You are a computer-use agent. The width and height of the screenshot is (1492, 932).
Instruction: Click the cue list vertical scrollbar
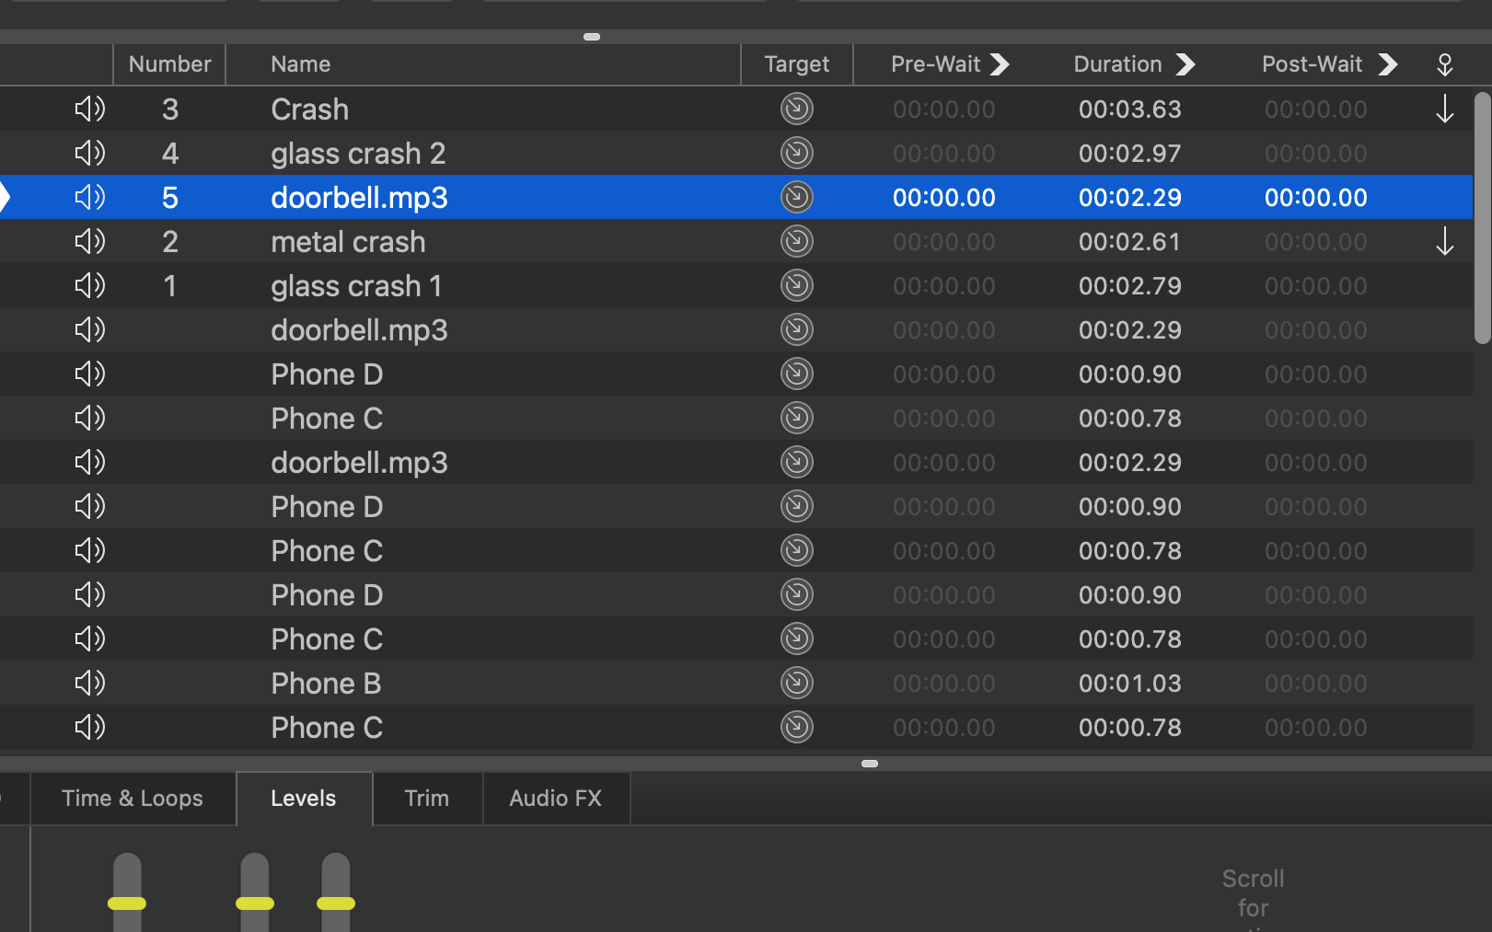tap(1481, 218)
